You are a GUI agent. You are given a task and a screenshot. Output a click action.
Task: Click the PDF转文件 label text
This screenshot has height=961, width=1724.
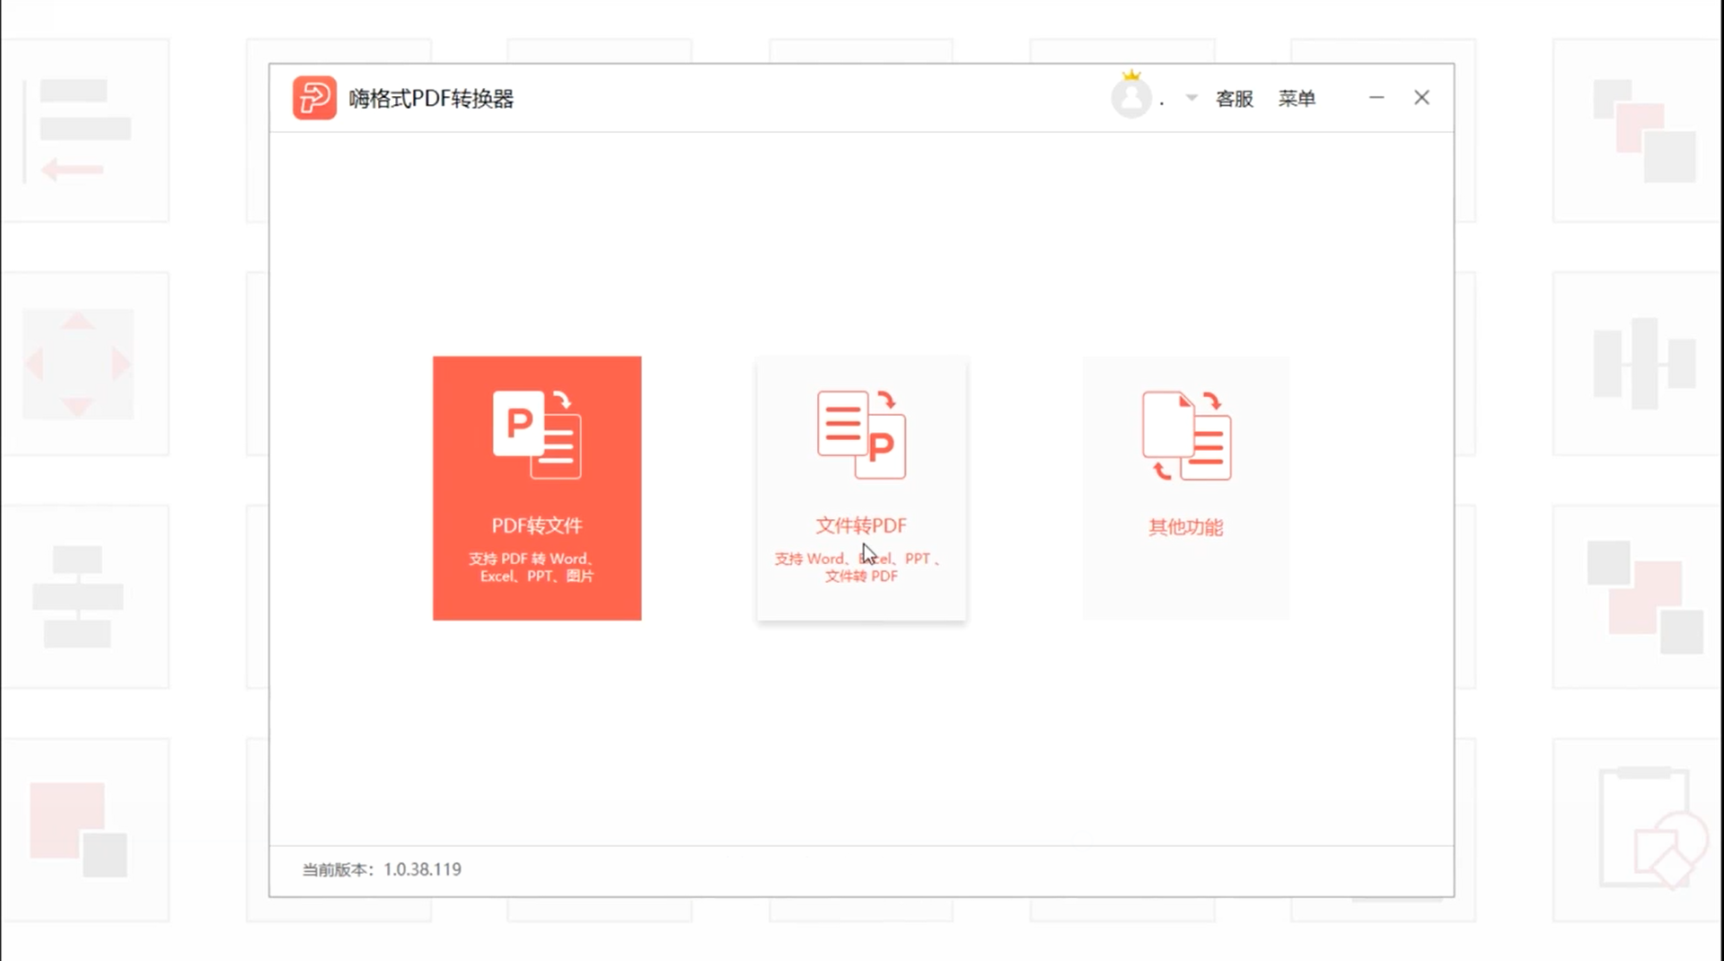coord(537,525)
